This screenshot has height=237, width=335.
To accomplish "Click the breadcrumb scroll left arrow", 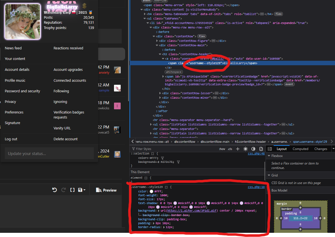I will [133, 142].
